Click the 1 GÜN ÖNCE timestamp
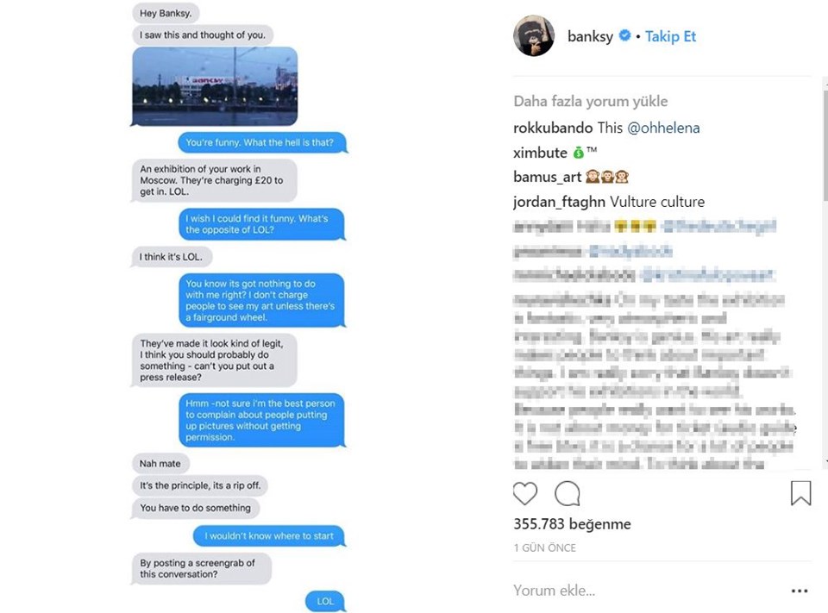Image resolution: width=828 pixels, height=613 pixels. [544, 547]
